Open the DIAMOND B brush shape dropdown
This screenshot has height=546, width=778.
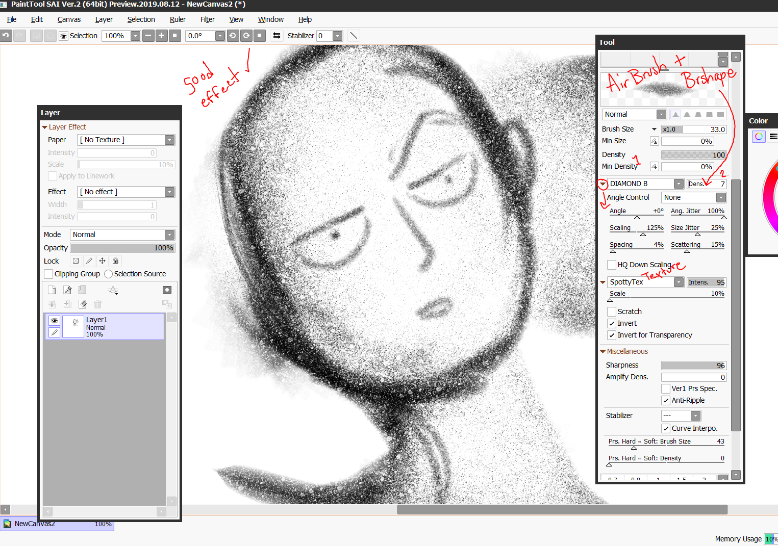pos(645,184)
